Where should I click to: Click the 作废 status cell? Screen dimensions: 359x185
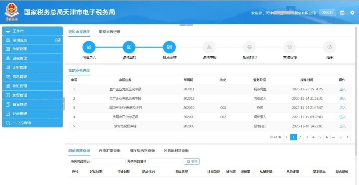(260, 108)
